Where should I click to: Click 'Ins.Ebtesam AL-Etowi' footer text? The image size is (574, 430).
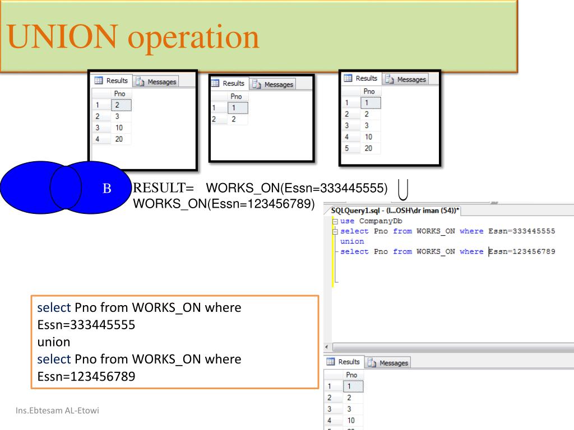(58, 410)
